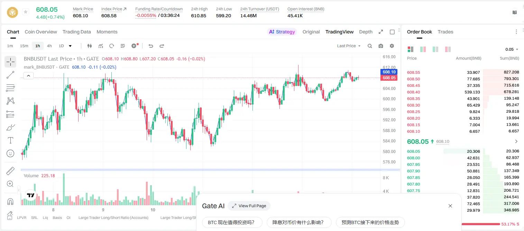Viewport: 524px width, 231px height.
Task: Switch to the Trades tab
Action: 445,32
